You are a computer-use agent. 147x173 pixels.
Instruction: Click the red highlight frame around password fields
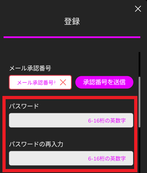[70, 98]
